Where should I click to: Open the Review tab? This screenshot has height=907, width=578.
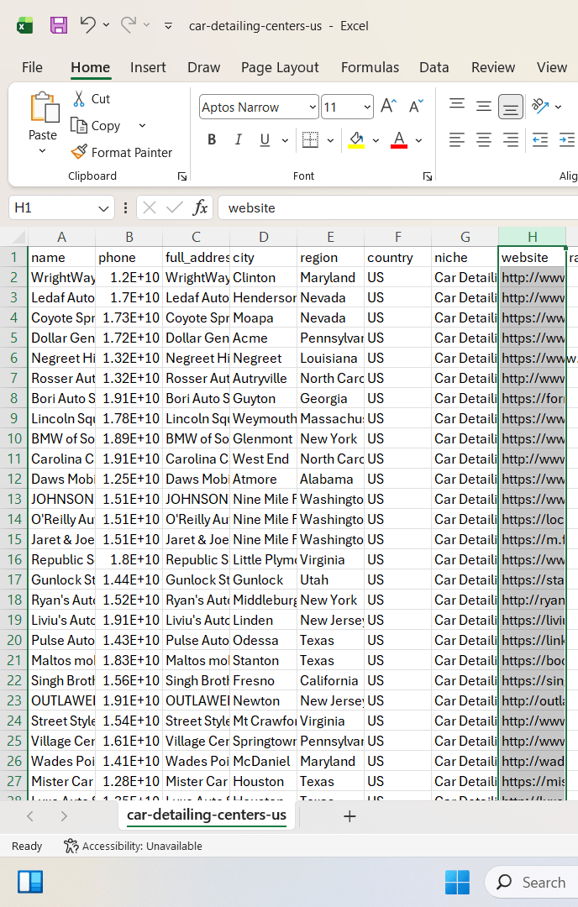(x=493, y=68)
